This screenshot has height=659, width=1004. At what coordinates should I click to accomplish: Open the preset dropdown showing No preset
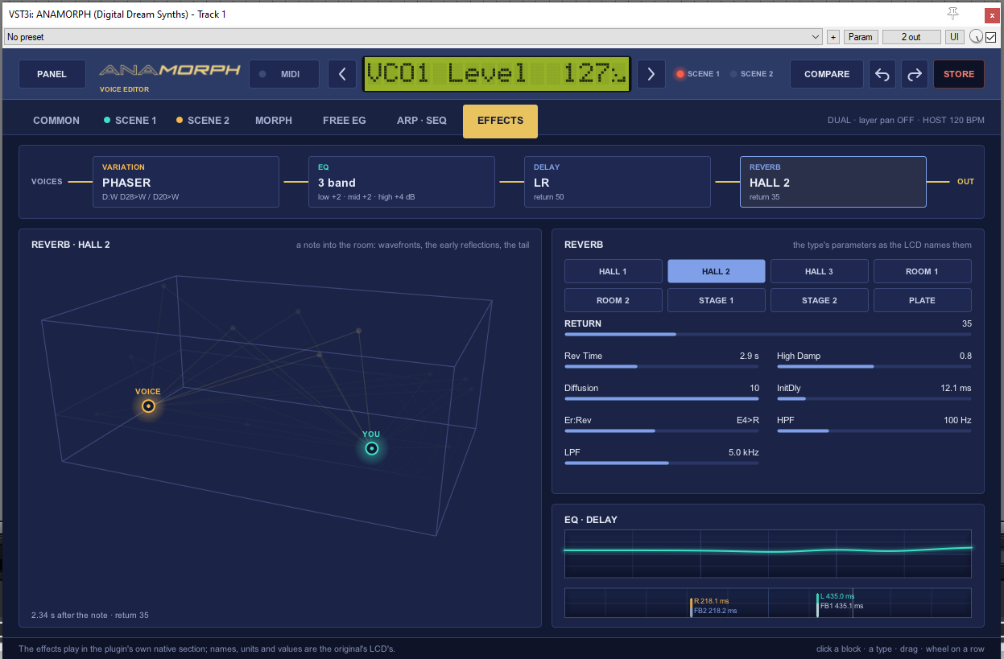[413, 37]
